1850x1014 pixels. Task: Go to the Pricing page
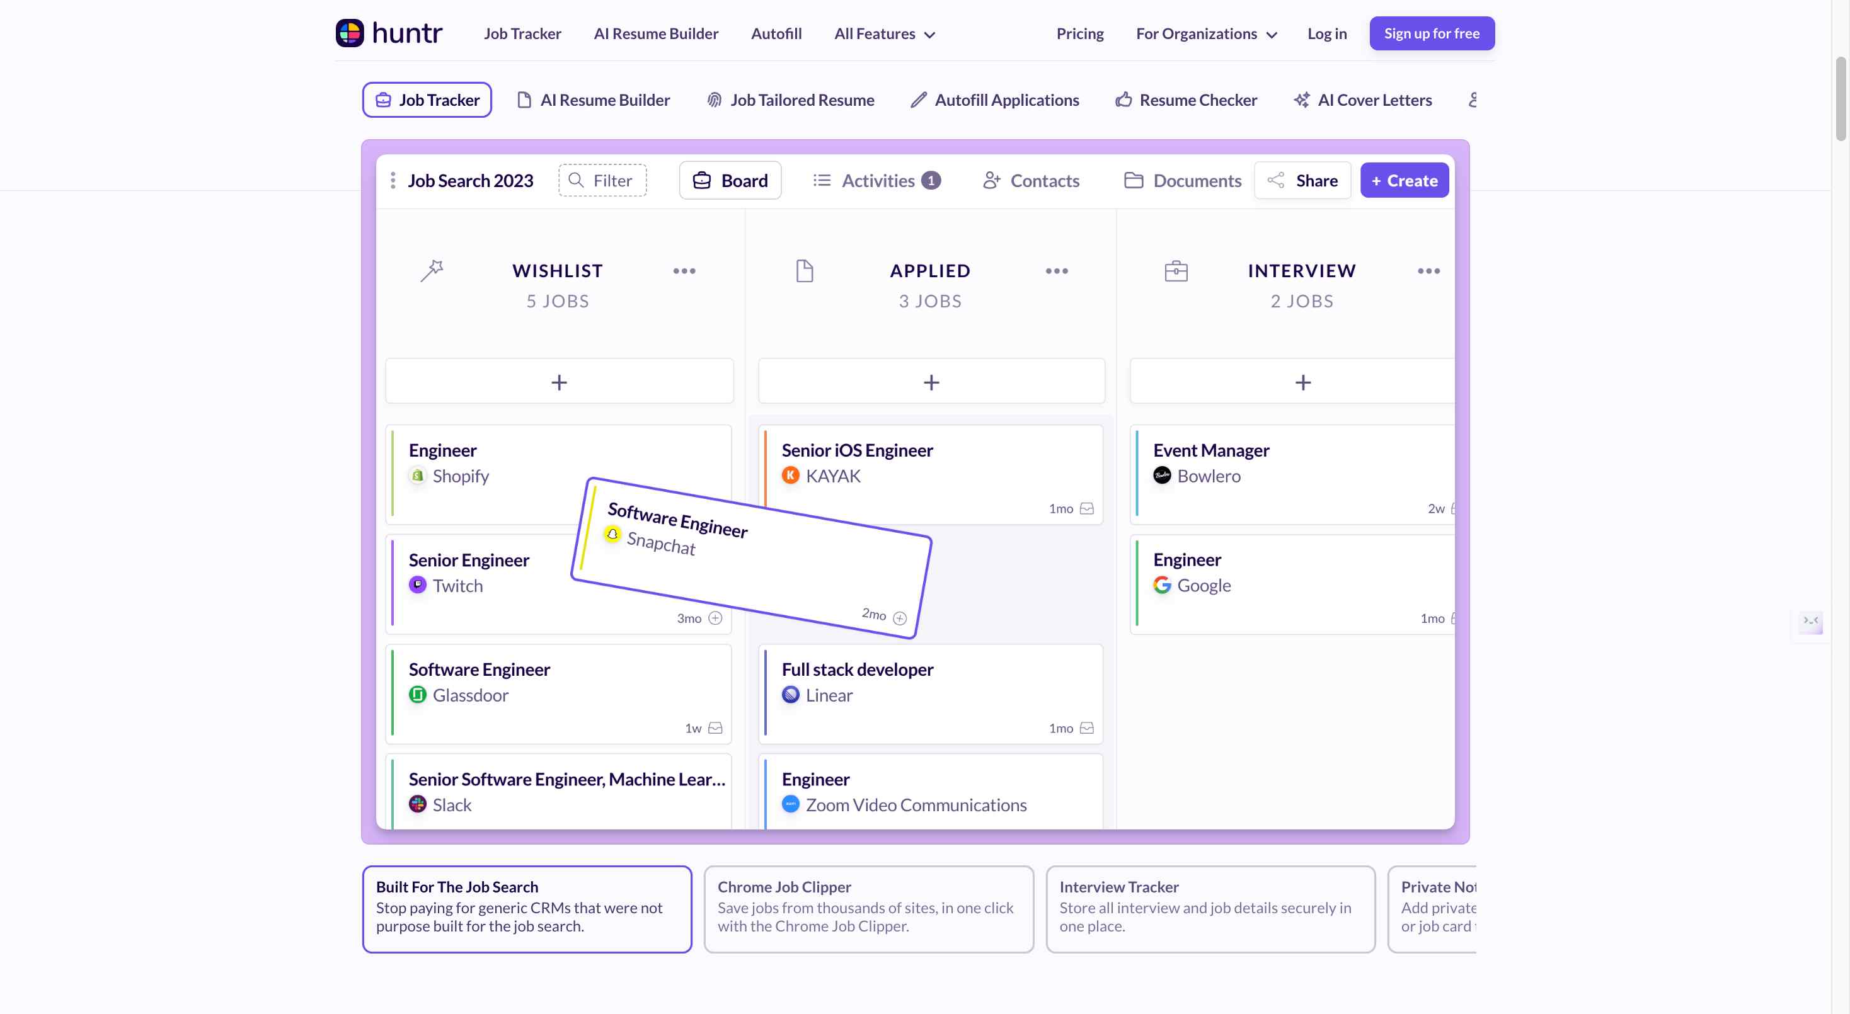pos(1079,34)
